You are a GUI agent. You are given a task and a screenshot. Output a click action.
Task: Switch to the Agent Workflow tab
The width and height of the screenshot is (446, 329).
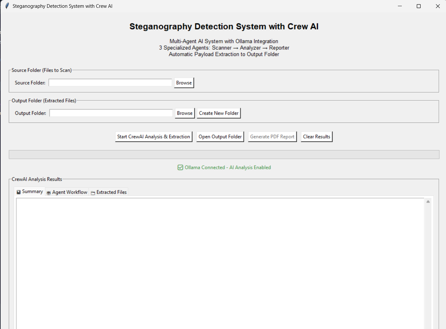67,192
